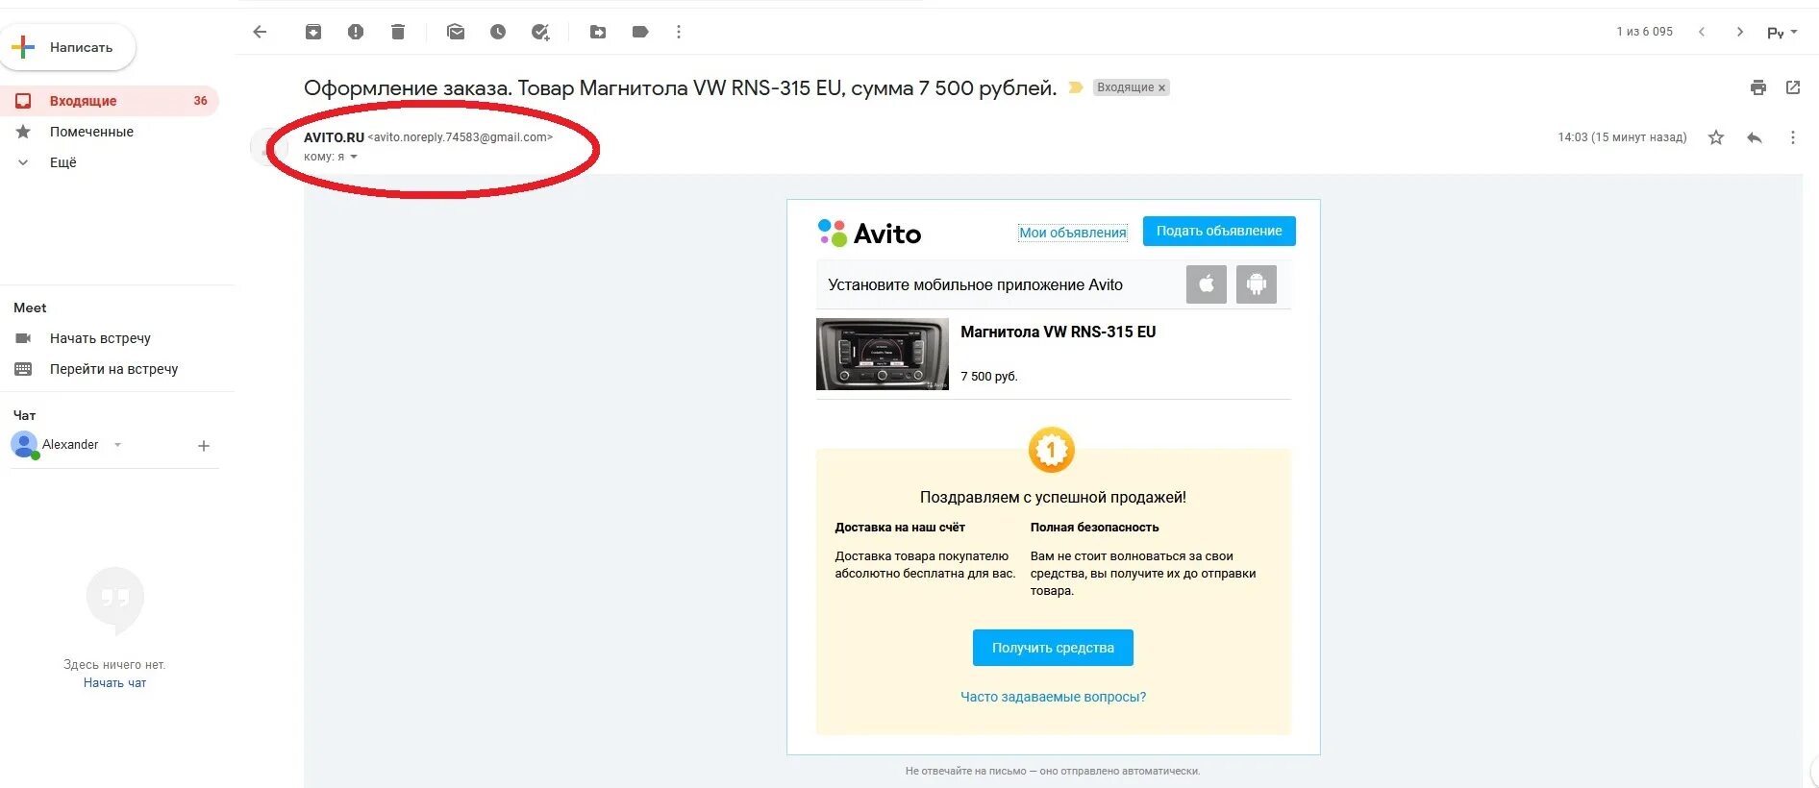Expand recipient details next to кому: я
1819x788 pixels.
354,157
